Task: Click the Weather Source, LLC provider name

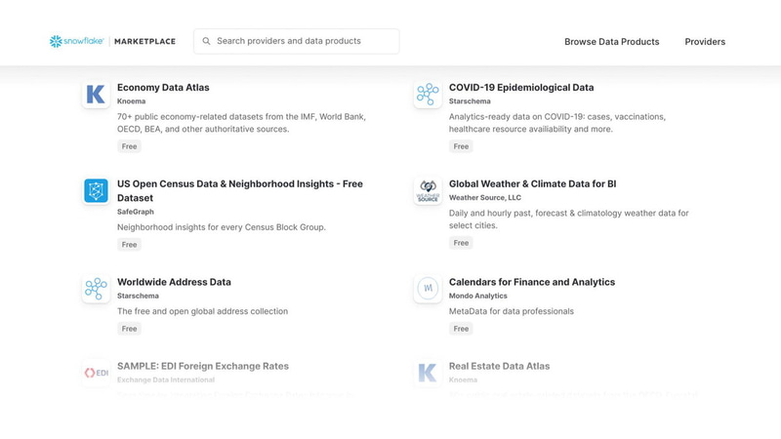Action: pyautogui.click(x=485, y=198)
